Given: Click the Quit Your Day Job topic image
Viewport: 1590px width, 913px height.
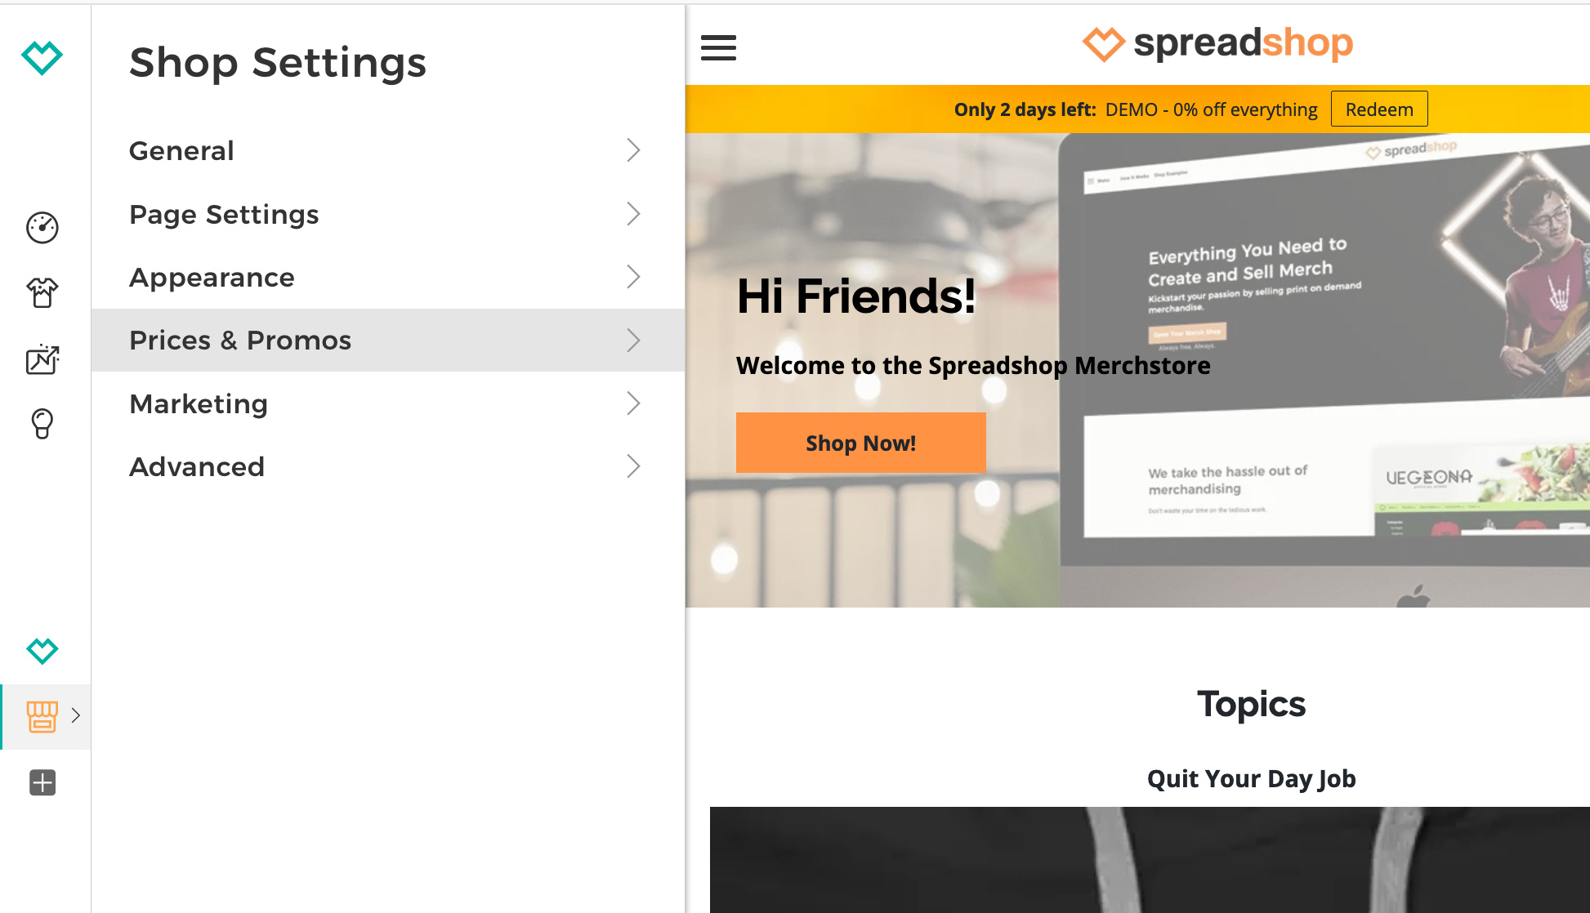Looking at the screenshot, I should pos(1150,860).
